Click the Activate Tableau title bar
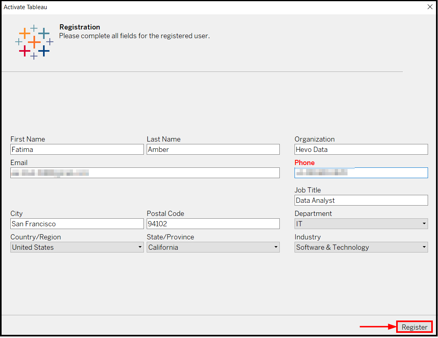The width and height of the screenshot is (438, 338). point(199,7)
